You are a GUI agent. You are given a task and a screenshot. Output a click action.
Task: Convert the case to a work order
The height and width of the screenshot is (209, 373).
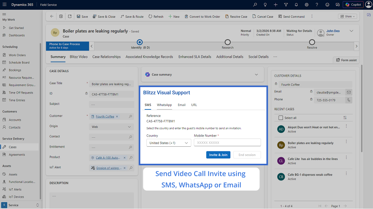(x=202, y=16)
